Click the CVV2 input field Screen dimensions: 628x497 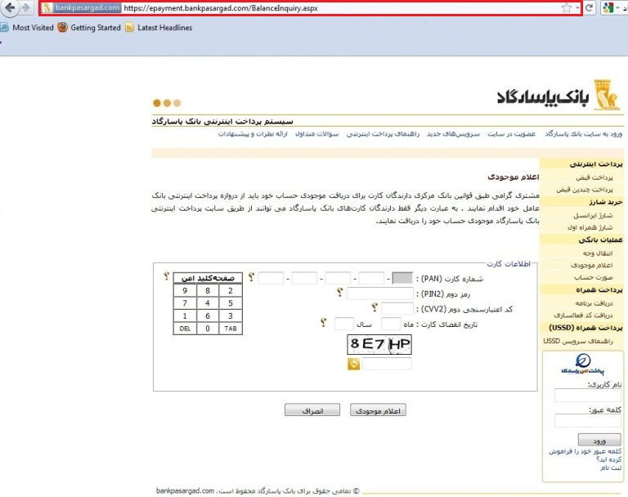397,309
